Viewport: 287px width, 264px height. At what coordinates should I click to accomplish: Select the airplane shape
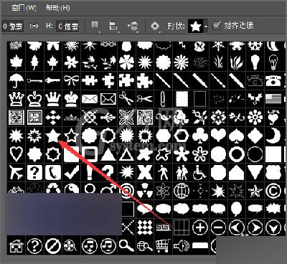pyautogui.click(x=16, y=172)
